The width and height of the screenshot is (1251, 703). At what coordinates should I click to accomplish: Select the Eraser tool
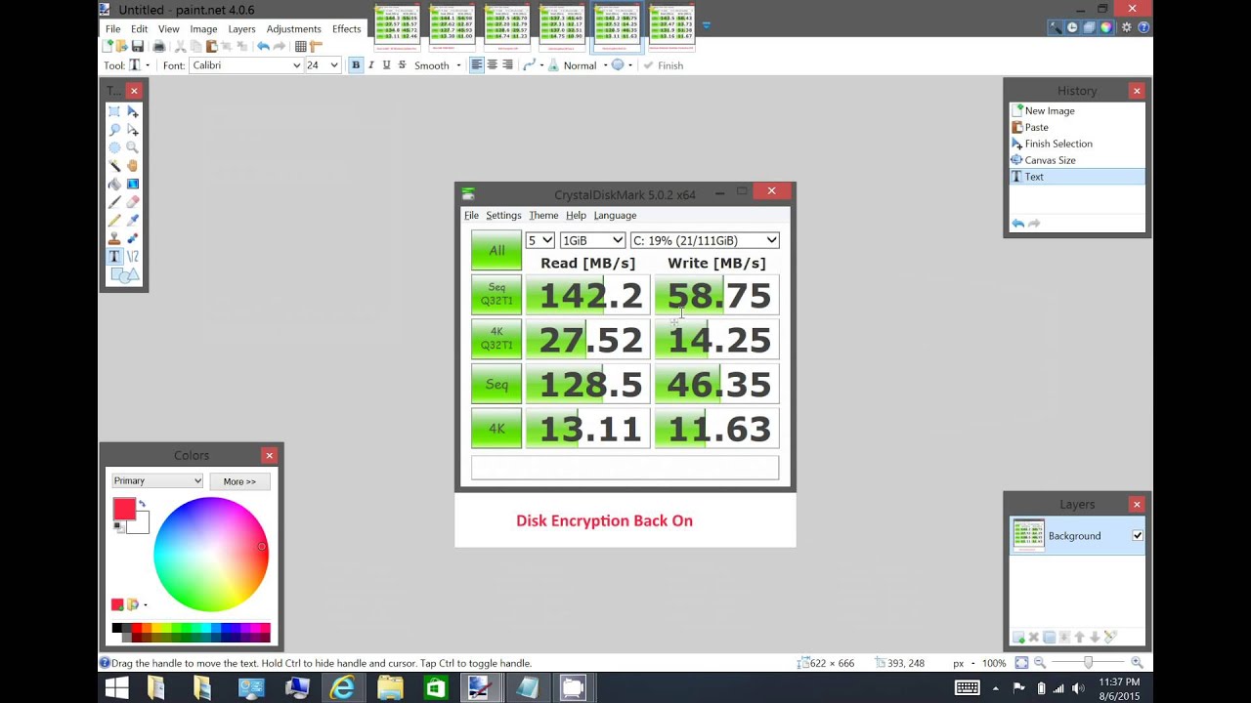(133, 202)
